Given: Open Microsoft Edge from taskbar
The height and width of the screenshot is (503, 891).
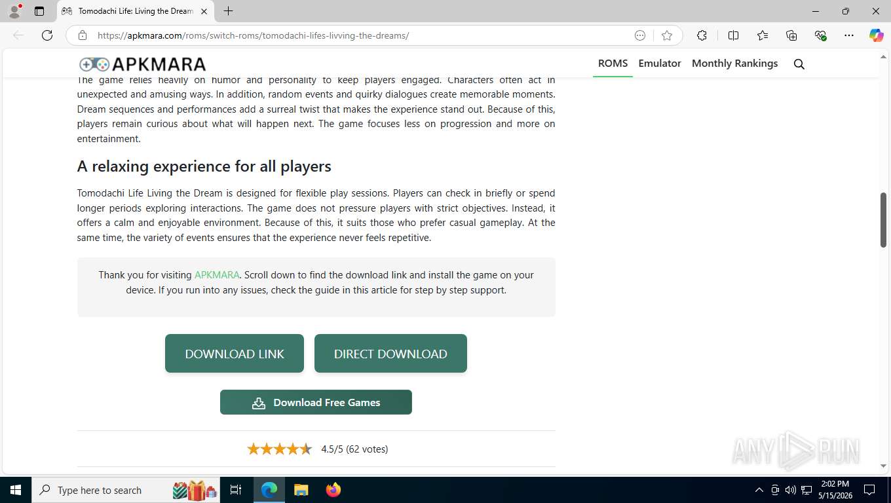Looking at the screenshot, I should point(269,490).
